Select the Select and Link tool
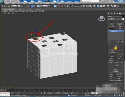 tap(2, 6)
